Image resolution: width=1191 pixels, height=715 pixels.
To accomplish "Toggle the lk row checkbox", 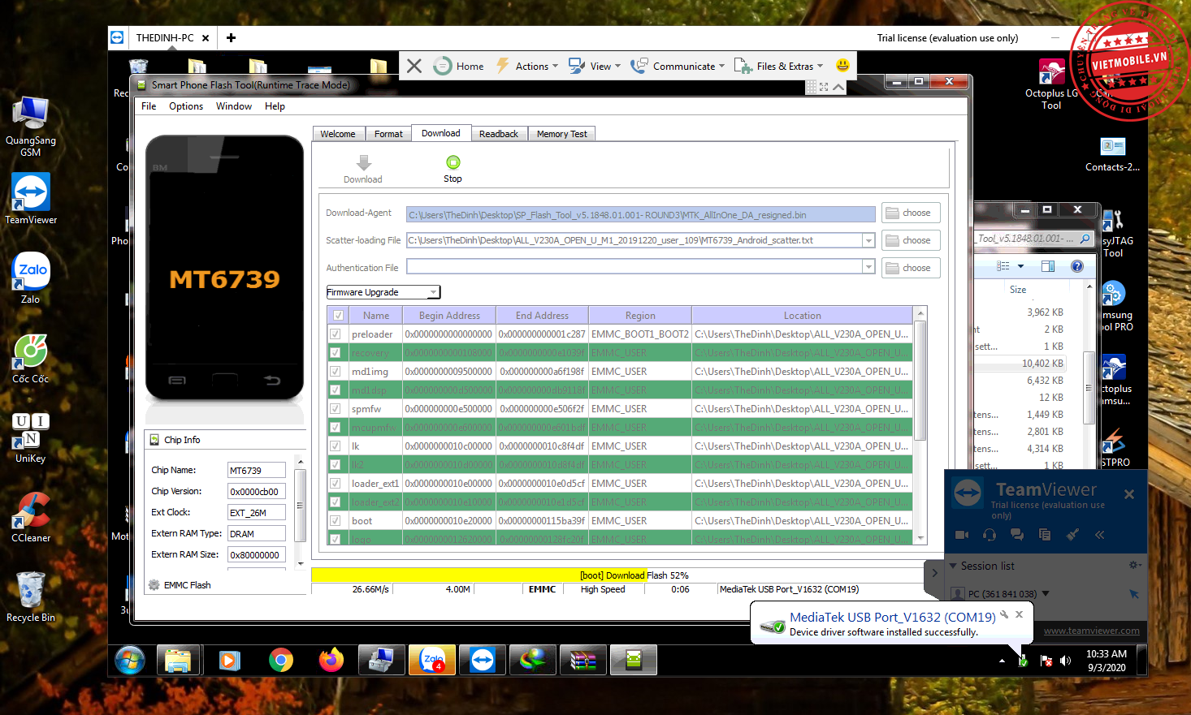I will pyautogui.click(x=335, y=446).
